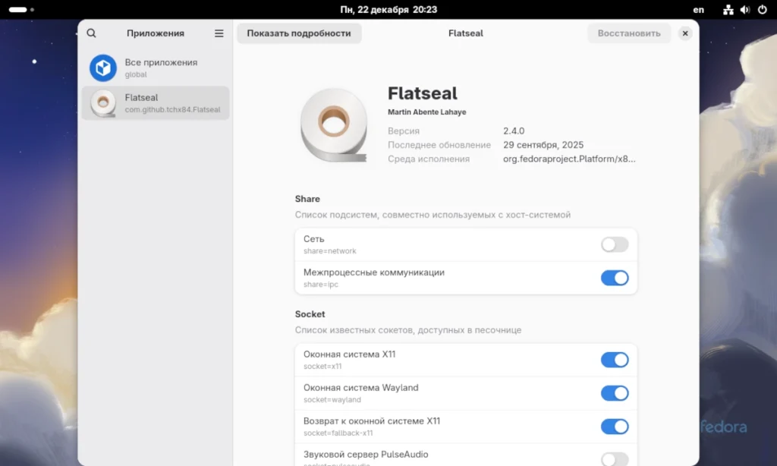The height and width of the screenshot is (466, 777).
Task: Click the blue All applications icon
Action: coord(103,68)
